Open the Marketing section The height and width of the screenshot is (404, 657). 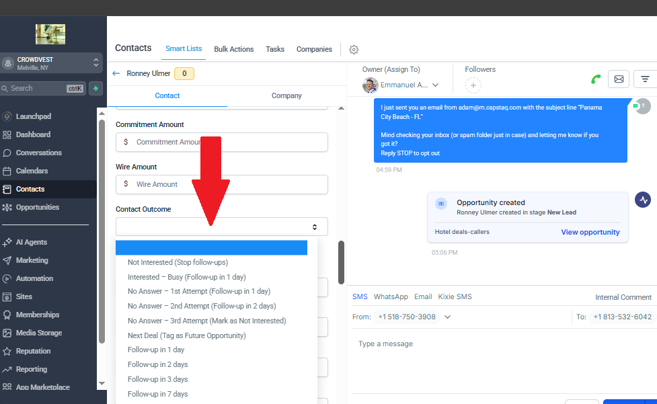(x=32, y=260)
